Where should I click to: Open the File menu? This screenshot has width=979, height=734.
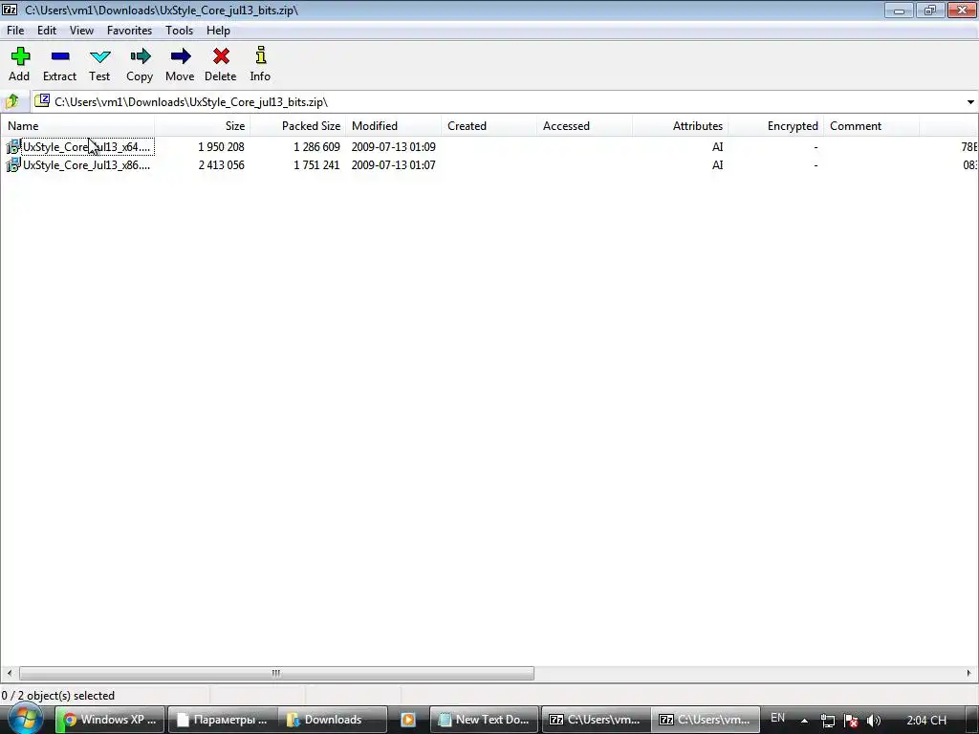tap(15, 30)
